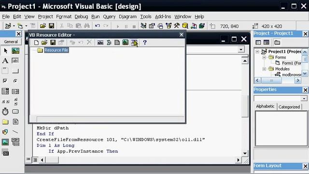Select the FileListBox control tool
The image size is (309, 174).
pyautogui.click(x=15, y=122)
